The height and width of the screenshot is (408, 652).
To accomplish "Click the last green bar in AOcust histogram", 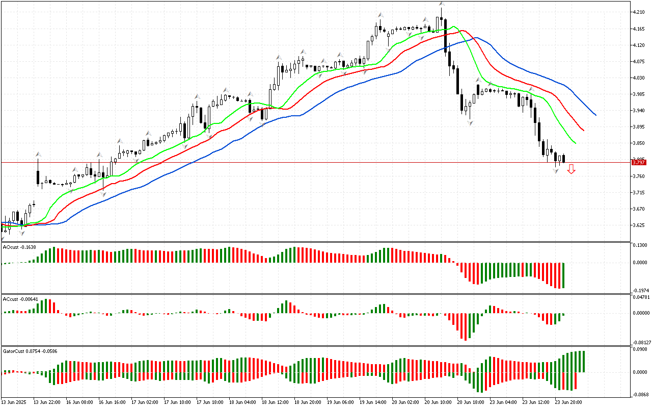I will click(x=564, y=275).
